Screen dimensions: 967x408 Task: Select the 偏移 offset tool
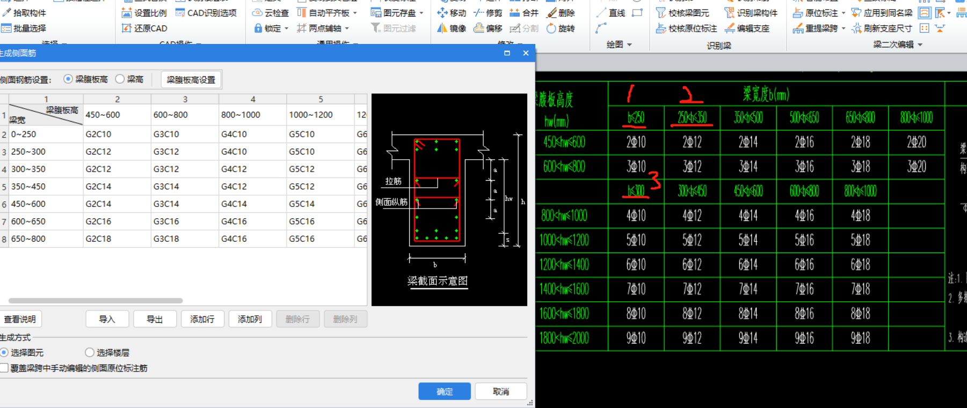click(488, 28)
